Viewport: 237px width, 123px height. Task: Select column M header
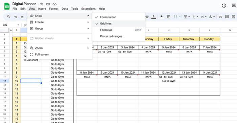[230, 30]
